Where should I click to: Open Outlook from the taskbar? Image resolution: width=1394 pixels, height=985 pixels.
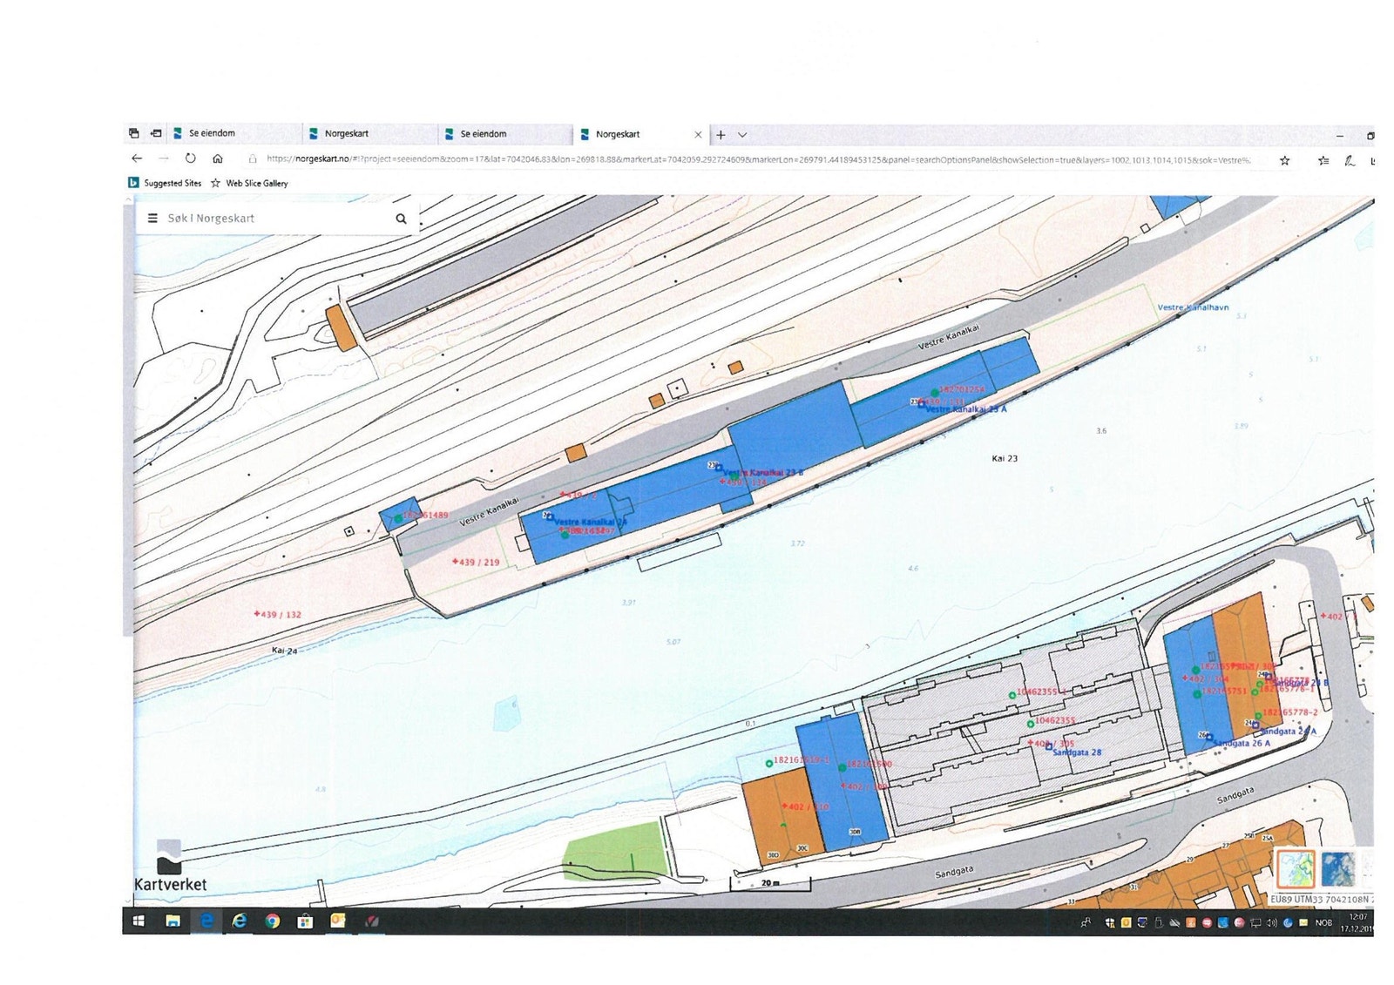point(338,921)
